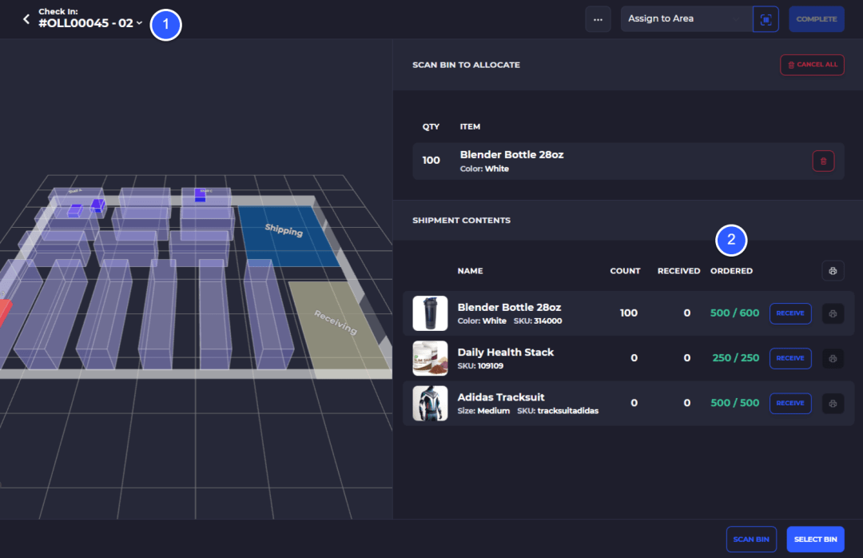Click the CANCEL ALL button
This screenshot has width=863, height=558.
812,65
